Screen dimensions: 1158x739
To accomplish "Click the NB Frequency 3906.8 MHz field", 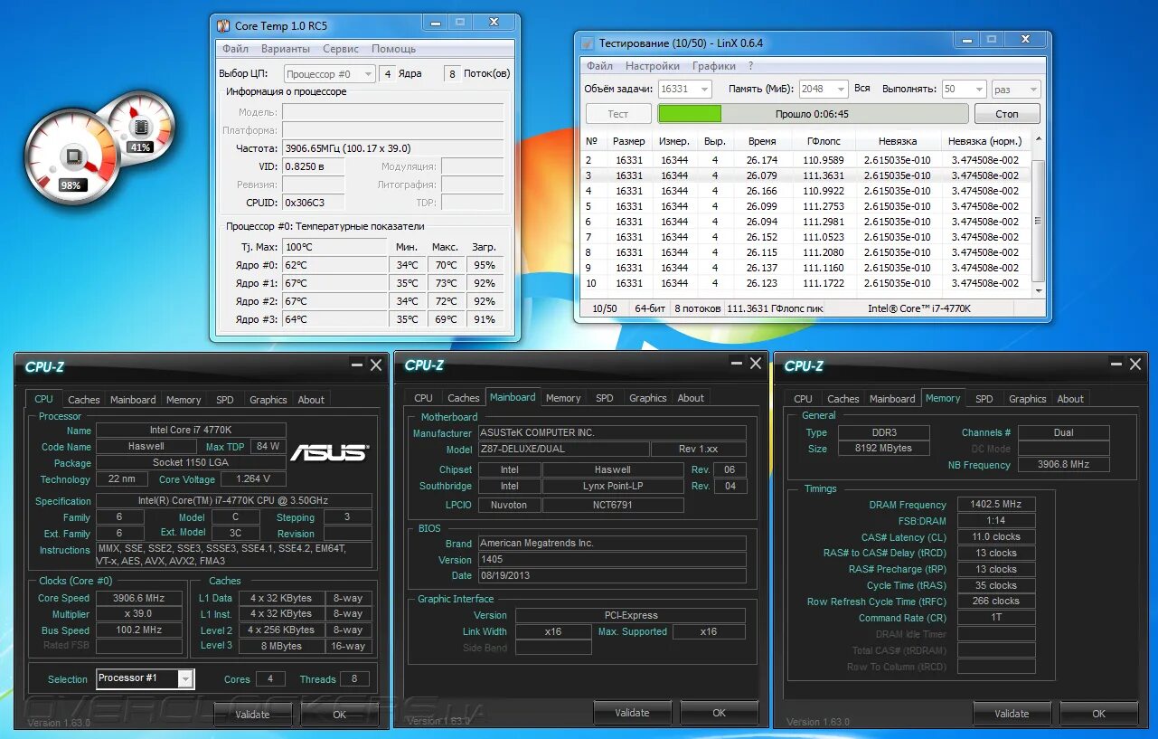I will tap(1064, 465).
